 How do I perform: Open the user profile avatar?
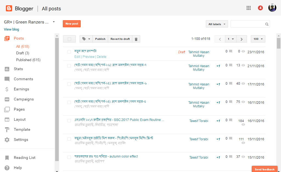pos(272,8)
